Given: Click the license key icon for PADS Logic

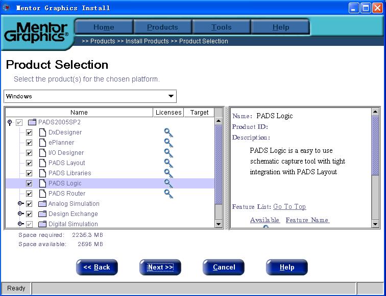Looking at the screenshot, I should (168, 184).
